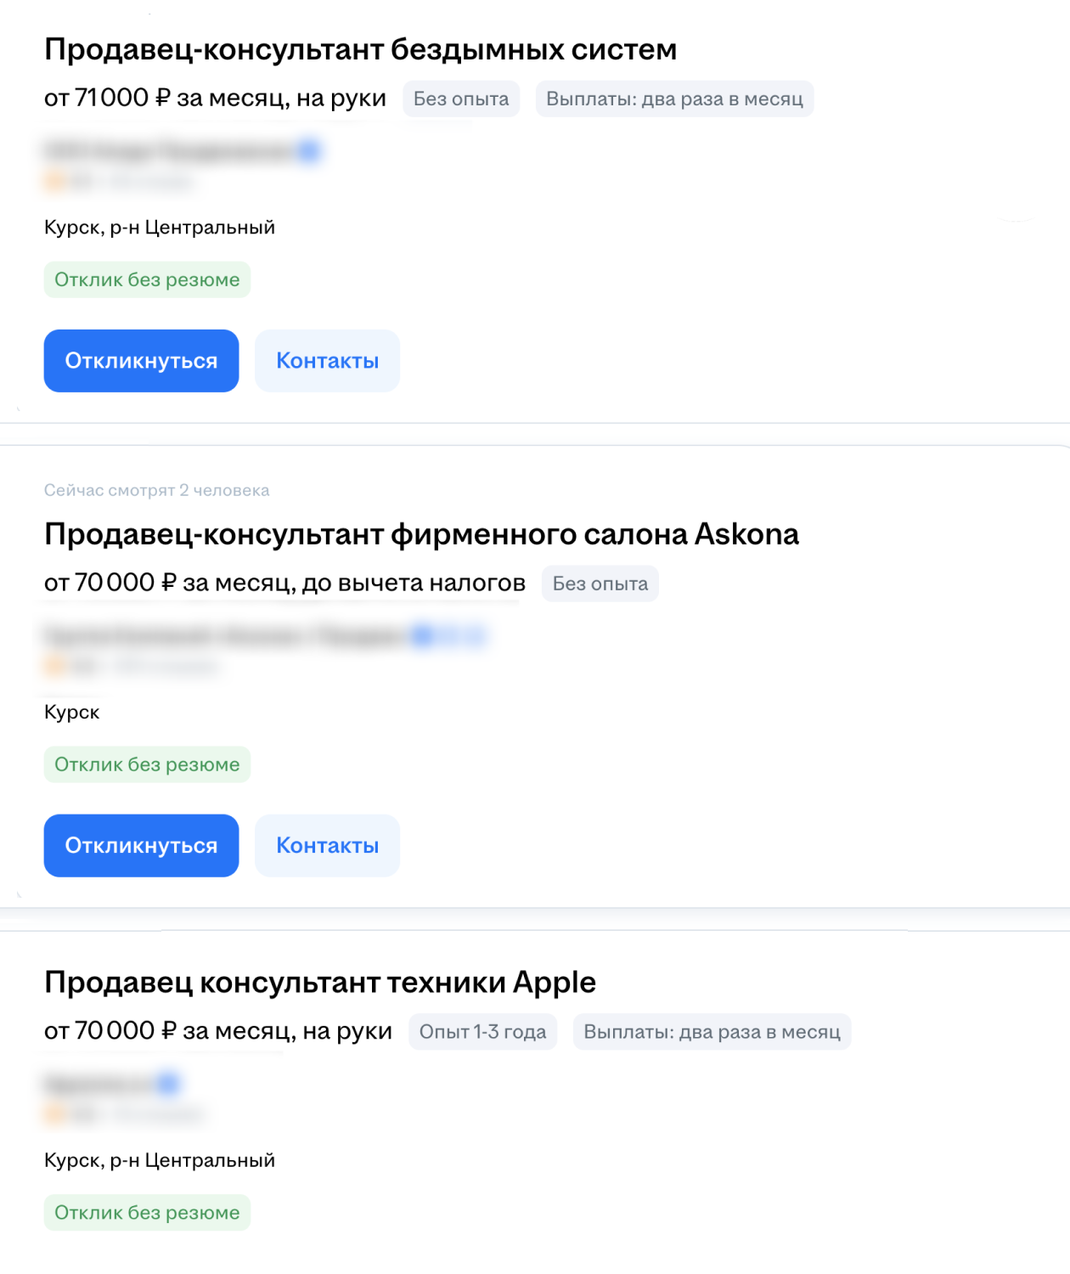Viewport: 1070px width, 1274px height.
Task: Click the 'Отклик без резюме' badge under the Askona vacancy
Action: (x=146, y=764)
